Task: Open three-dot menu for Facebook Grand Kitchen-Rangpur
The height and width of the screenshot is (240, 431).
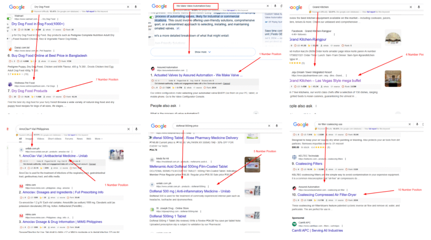Action: pos(334,34)
